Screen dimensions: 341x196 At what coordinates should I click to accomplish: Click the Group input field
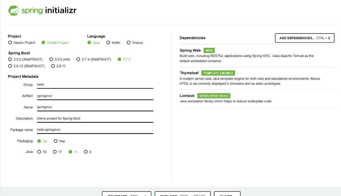95,85
